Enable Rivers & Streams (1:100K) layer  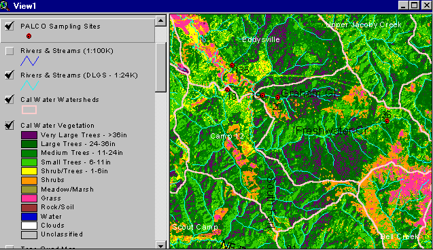pyautogui.click(x=10, y=51)
